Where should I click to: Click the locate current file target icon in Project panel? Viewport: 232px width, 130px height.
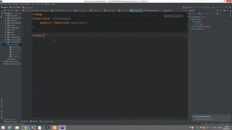coord(9,10)
